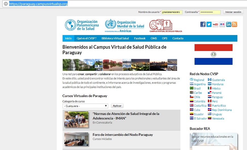Click the Venezuela flag icon
Image resolution: width=247 pixels, height=150 pixels.
tap(210, 118)
